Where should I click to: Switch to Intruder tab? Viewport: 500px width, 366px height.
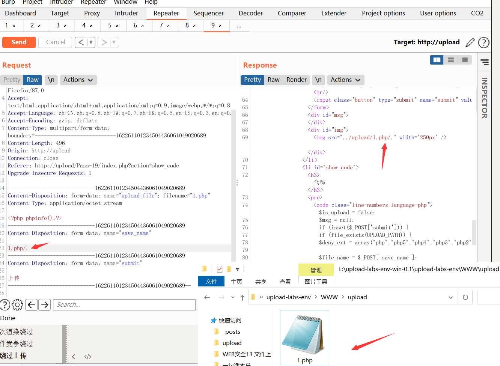click(127, 13)
